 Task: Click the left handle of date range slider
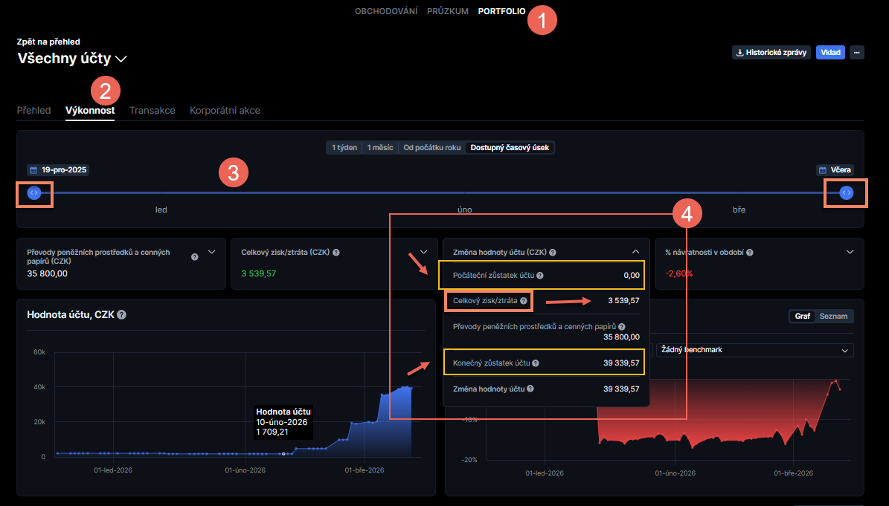pos(34,193)
